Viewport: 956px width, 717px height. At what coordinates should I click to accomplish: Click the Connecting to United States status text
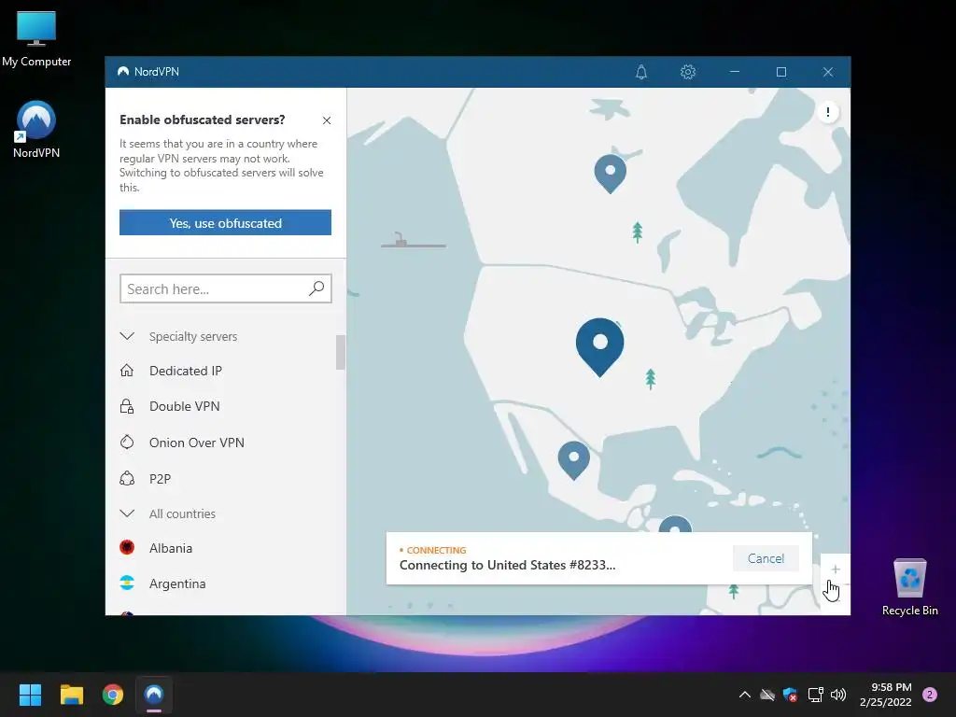507,565
